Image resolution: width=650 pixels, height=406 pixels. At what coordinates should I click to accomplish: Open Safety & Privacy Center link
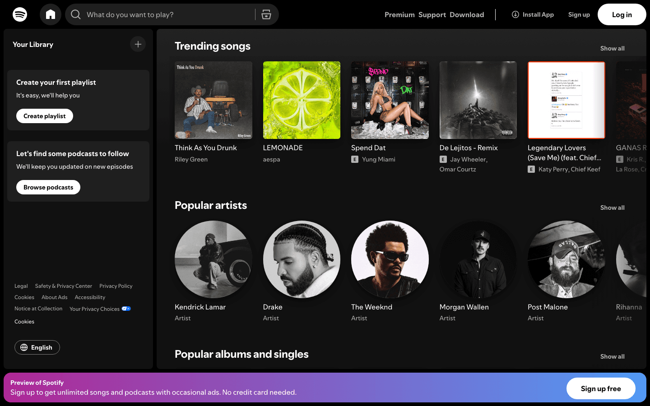pos(64,286)
